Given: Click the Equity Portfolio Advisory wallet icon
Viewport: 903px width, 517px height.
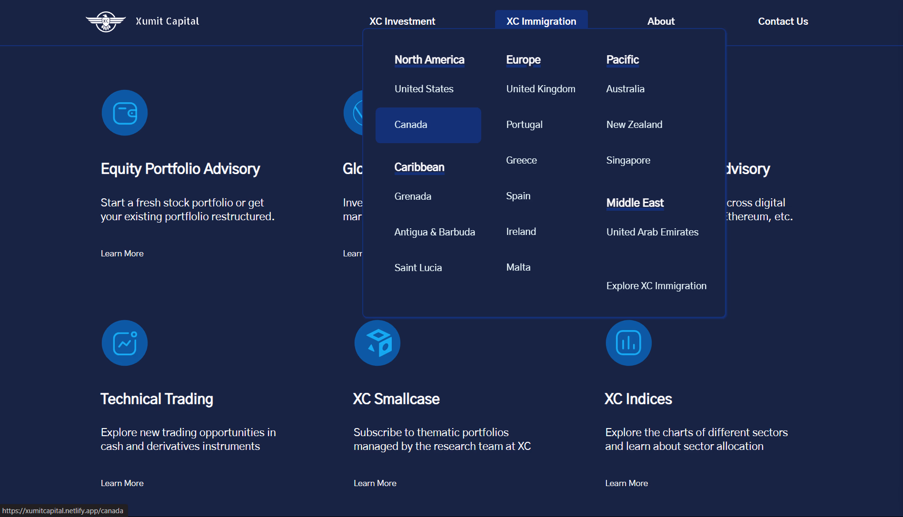Looking at the screenshot, I should click(124, 113).
